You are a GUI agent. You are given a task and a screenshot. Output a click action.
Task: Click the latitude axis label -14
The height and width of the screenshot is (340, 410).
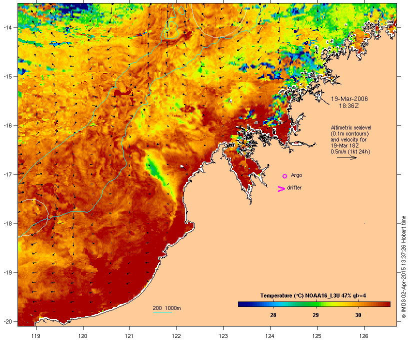click(7, 27)
